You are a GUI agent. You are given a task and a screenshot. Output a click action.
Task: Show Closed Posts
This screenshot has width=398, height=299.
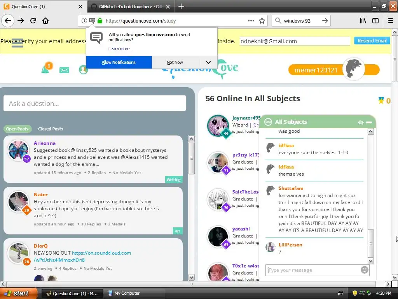tap(50, 129)
